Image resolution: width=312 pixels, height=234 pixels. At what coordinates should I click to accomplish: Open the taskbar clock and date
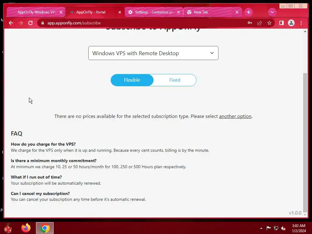click(x=299, y=228)
